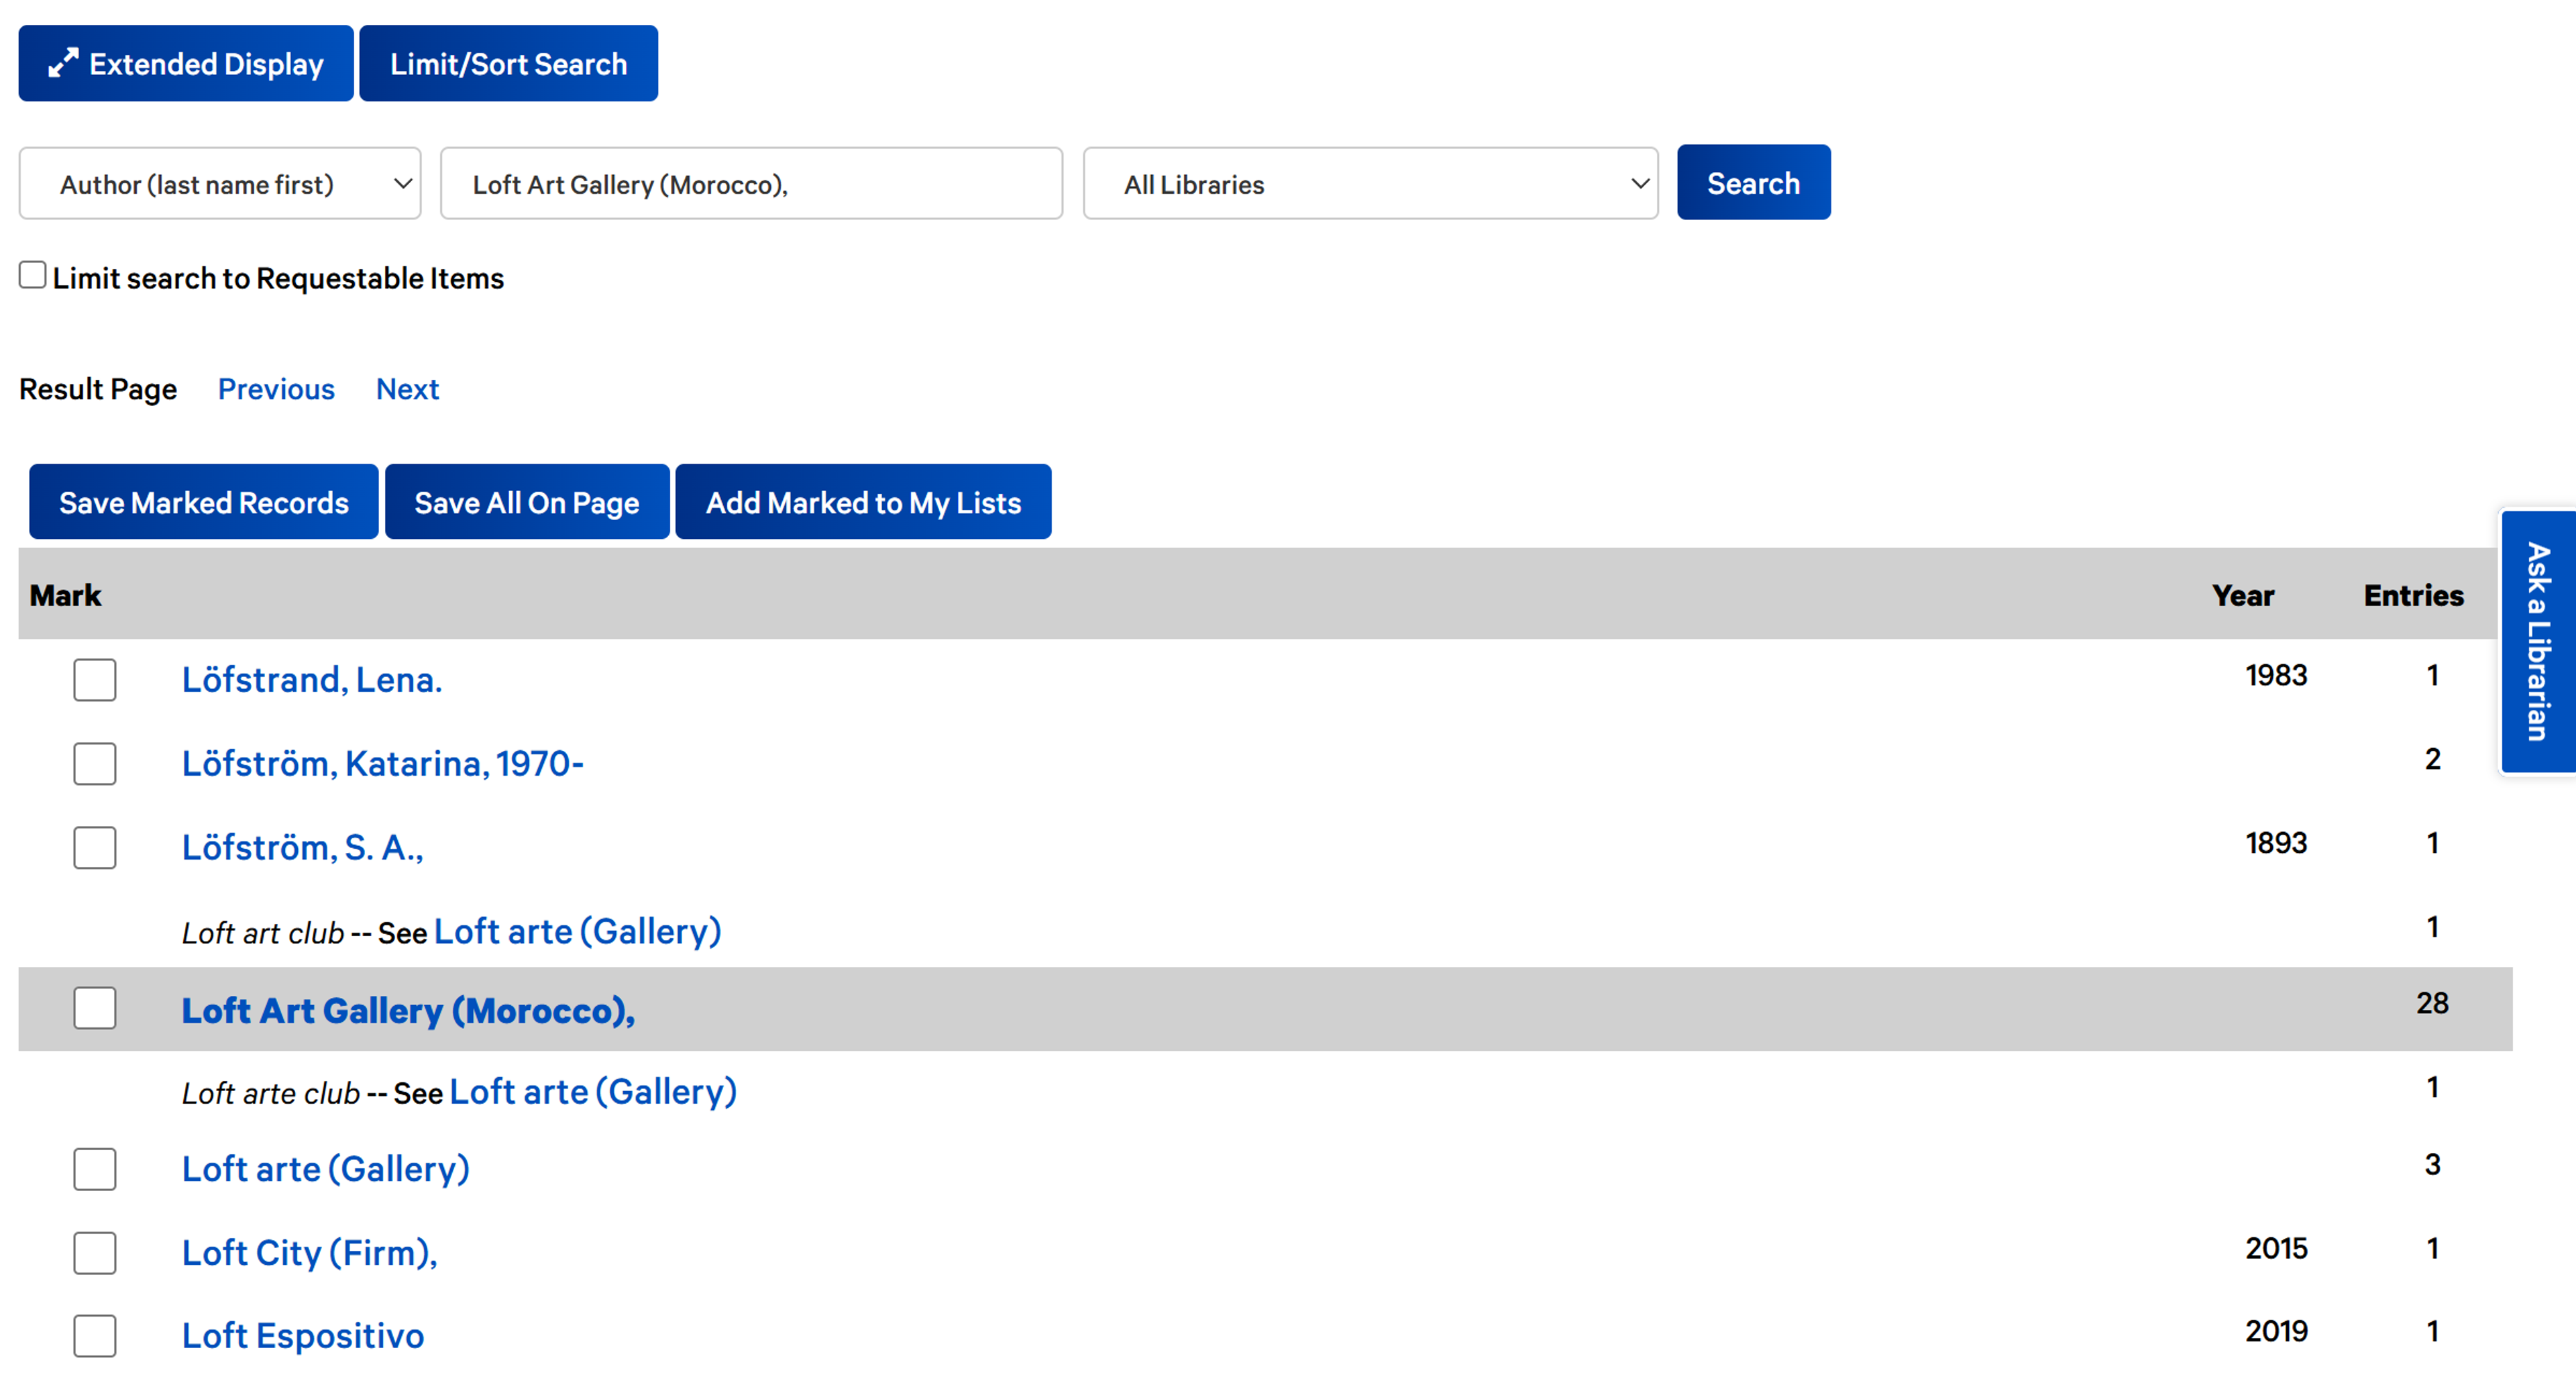
Task: Follow Loft arte (Gallery) link after Loft arte club
Action: (x=593, y=1092)
